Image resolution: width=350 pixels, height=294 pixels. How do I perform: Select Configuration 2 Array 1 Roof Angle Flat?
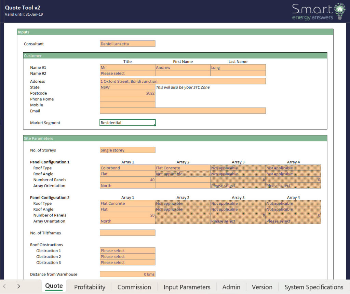coord(127,210)
